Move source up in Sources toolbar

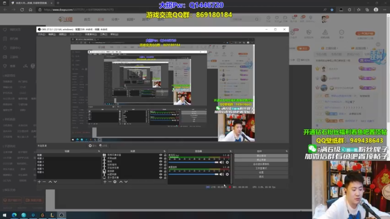[120, 182]
